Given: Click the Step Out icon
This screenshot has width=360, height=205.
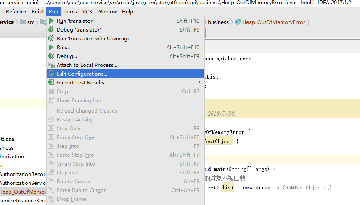Looking at the screenshot, I should point(51,172).
